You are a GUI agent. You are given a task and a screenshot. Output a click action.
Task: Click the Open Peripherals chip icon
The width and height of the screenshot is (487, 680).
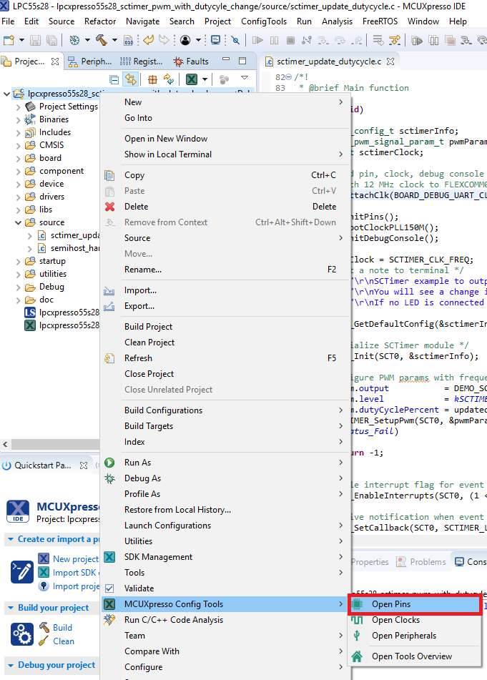[358, 636]
